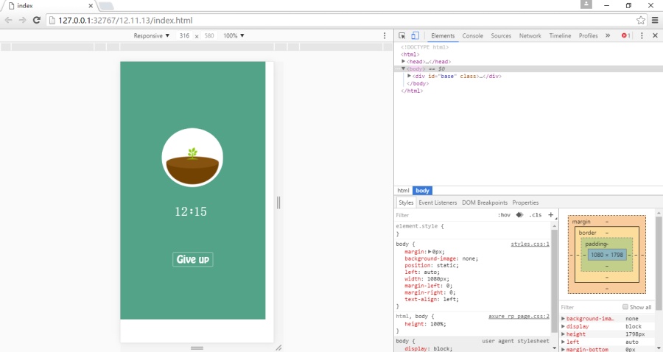Switch to the Console tab

coord(472,35)
